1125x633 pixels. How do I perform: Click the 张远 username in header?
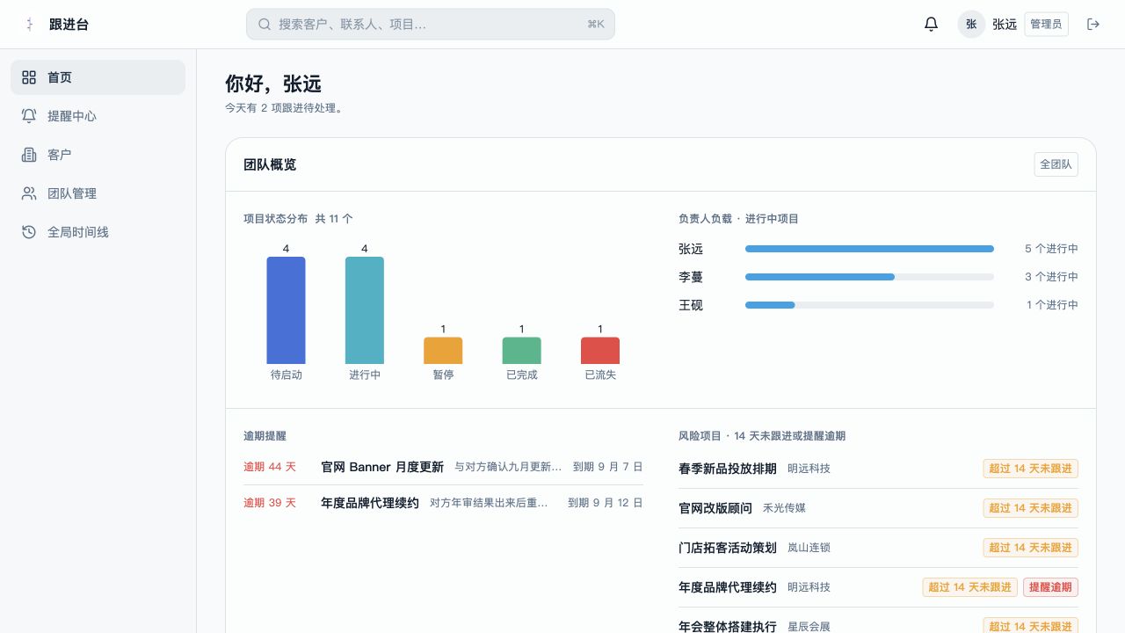click(x=1005, y=25)
